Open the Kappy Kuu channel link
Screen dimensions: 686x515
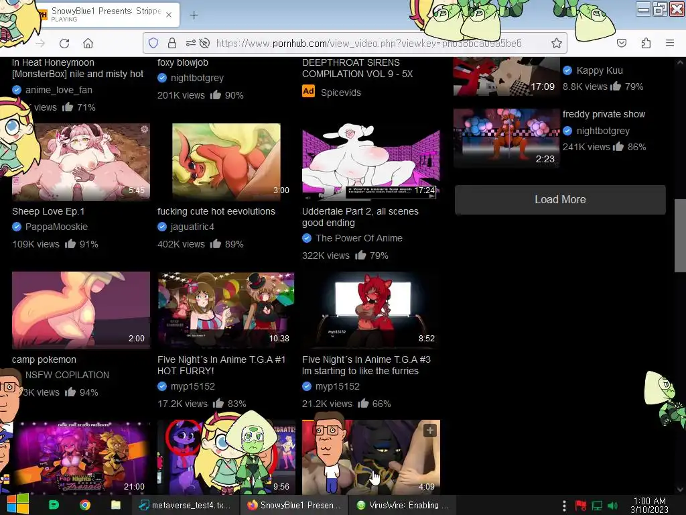[600, 70]
